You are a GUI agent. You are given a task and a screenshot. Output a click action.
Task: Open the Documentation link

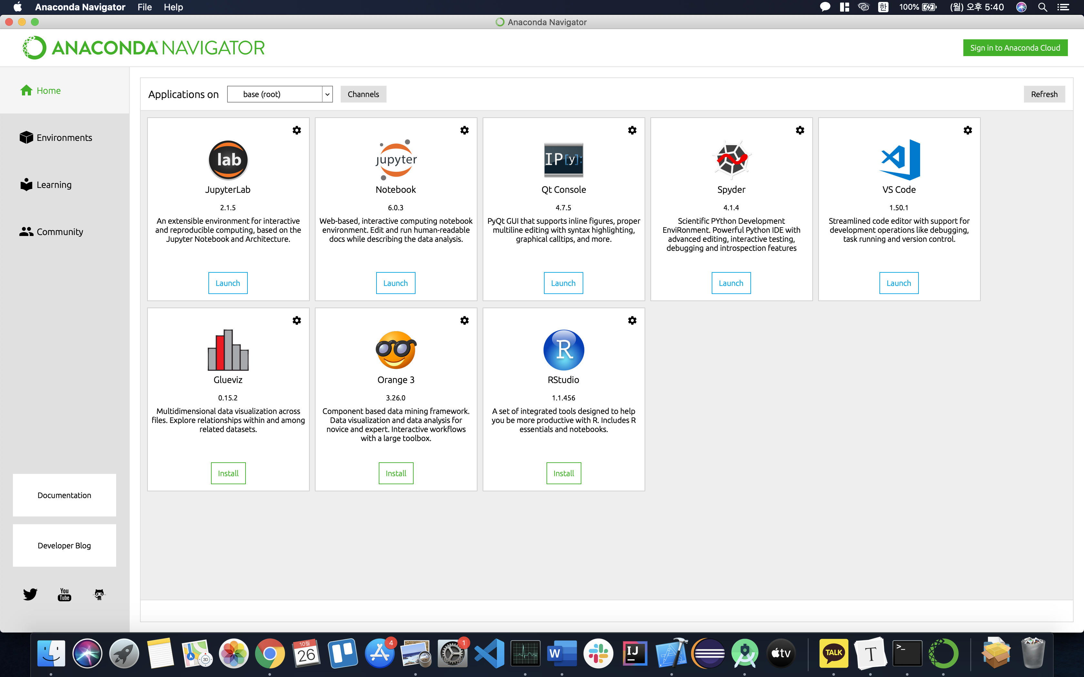point(64,495)
